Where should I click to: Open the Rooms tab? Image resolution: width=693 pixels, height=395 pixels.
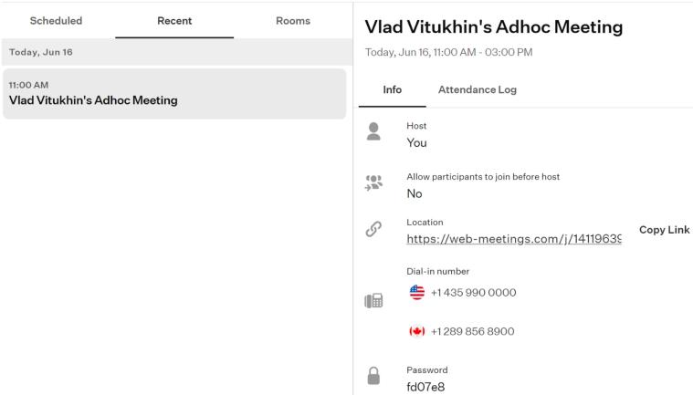coord(293,21)
